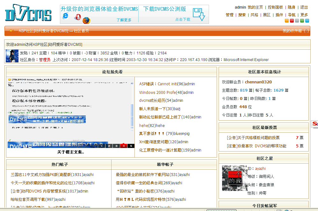Open 我的主页 link
Image resolution: width=318 pixels, height=211 pixels.
(255, 7)
